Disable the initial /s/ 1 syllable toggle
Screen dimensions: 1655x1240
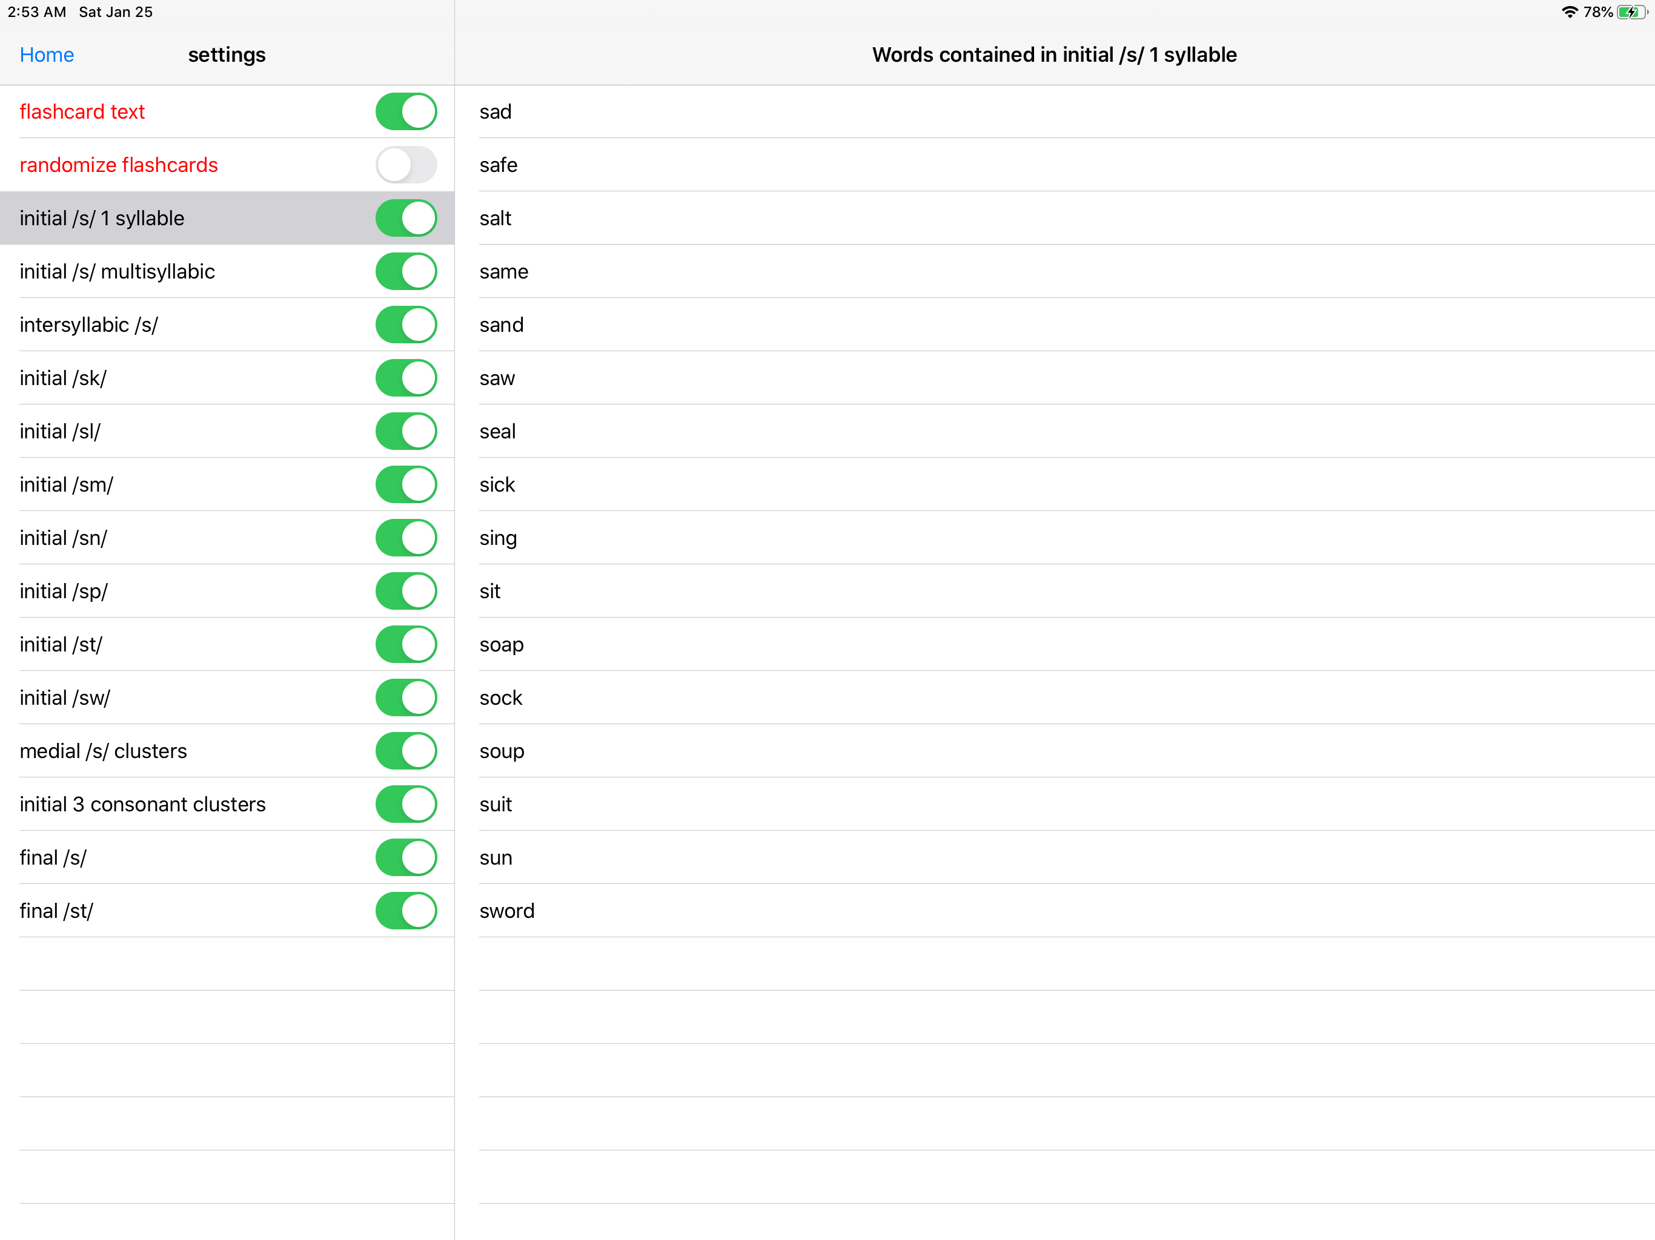pos(405,219)
